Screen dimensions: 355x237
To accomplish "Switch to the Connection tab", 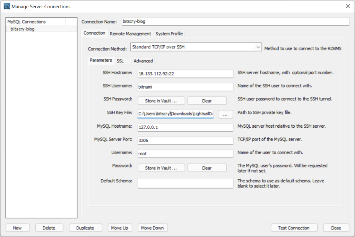I will pyautogui.click(x=94, y=33).
